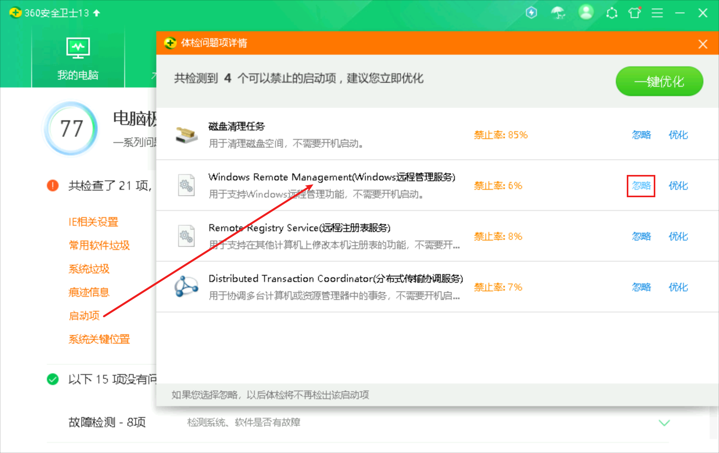
Task: Click the 我的电脑 monitor icon
Action: point(78,48)
